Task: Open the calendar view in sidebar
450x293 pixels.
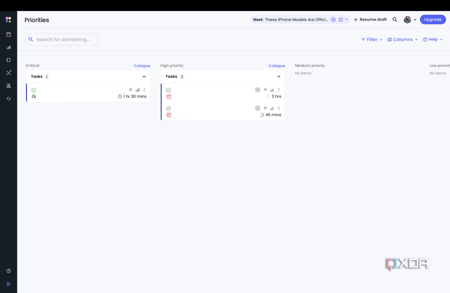Action: click(x=9, y=34)
